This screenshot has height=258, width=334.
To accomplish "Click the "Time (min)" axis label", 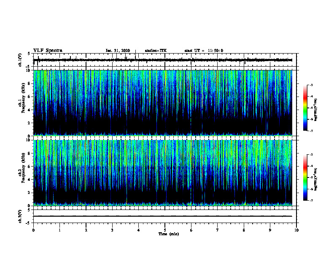I will 169,234.
